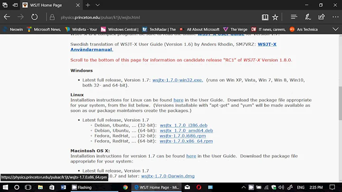
Task: Click set these tabs aside icon
Action: pos(15,5)
